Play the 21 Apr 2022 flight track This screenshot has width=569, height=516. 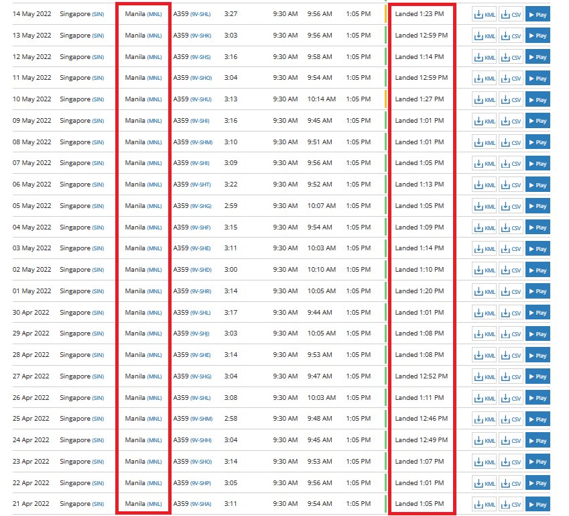538,505
